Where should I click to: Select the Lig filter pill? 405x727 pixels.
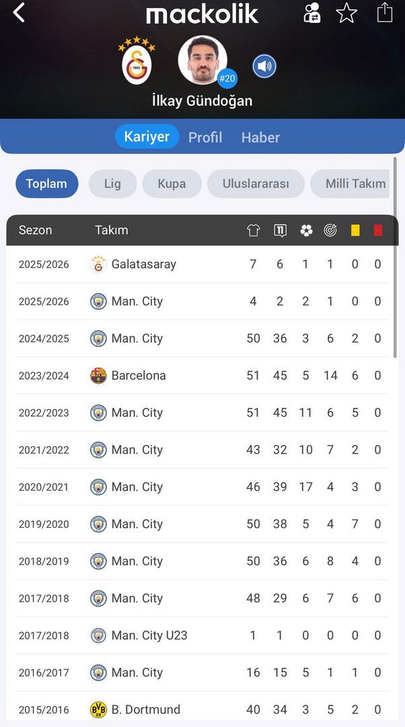click(112, 184)
